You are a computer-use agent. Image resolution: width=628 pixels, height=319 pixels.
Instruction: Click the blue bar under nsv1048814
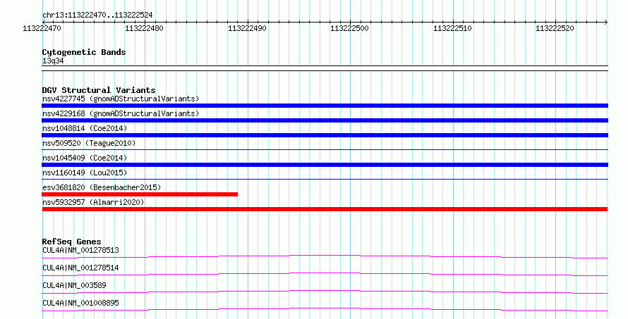(325, 135)
